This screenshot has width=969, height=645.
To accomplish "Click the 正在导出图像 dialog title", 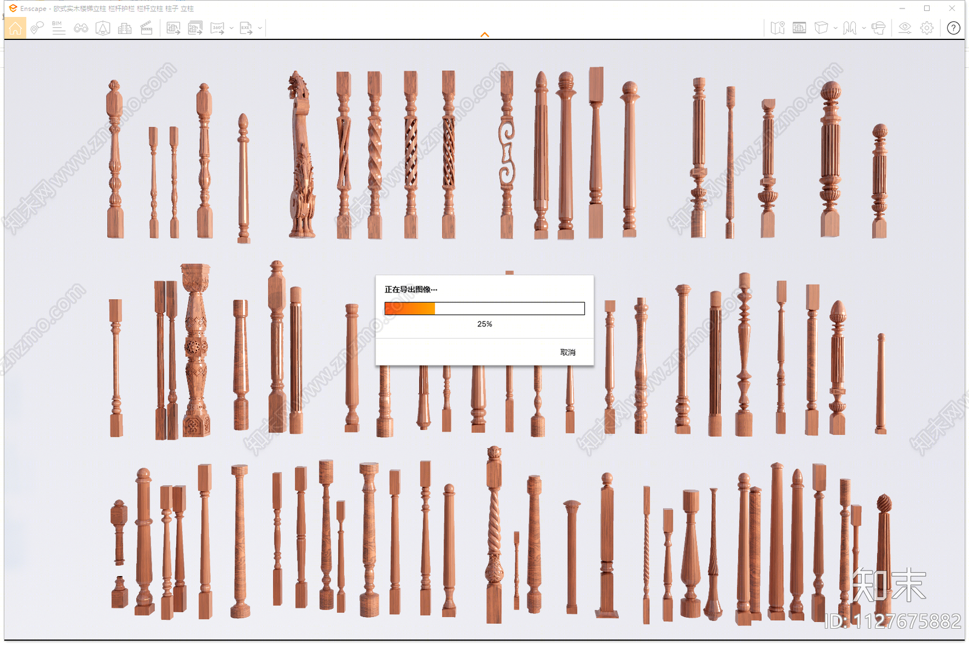I will [411, 289].
